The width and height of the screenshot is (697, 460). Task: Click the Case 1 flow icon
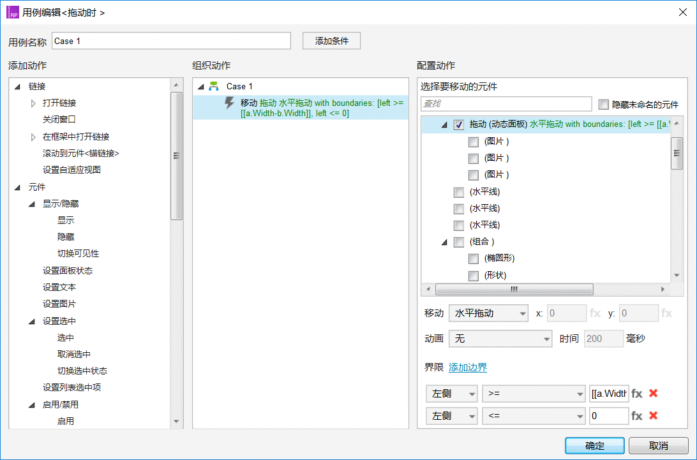(x=214, y=86)
